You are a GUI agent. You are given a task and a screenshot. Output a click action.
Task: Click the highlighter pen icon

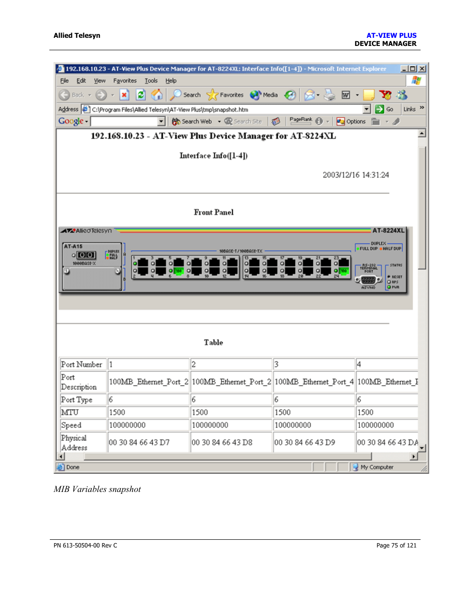tap(396, 122)
